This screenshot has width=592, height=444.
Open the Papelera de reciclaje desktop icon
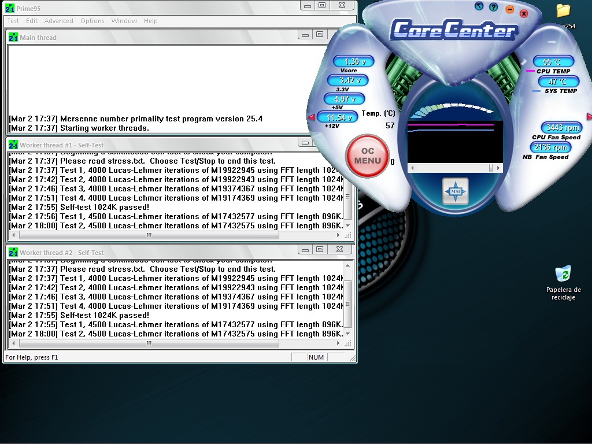pyautogui.click(x=563, y=282)
